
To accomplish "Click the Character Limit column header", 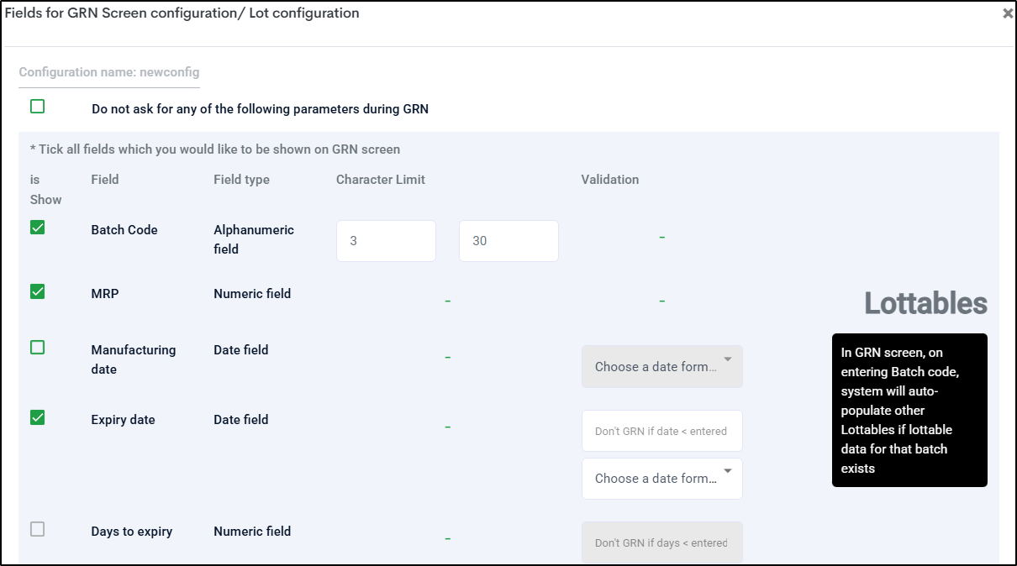I will point(381,180).
